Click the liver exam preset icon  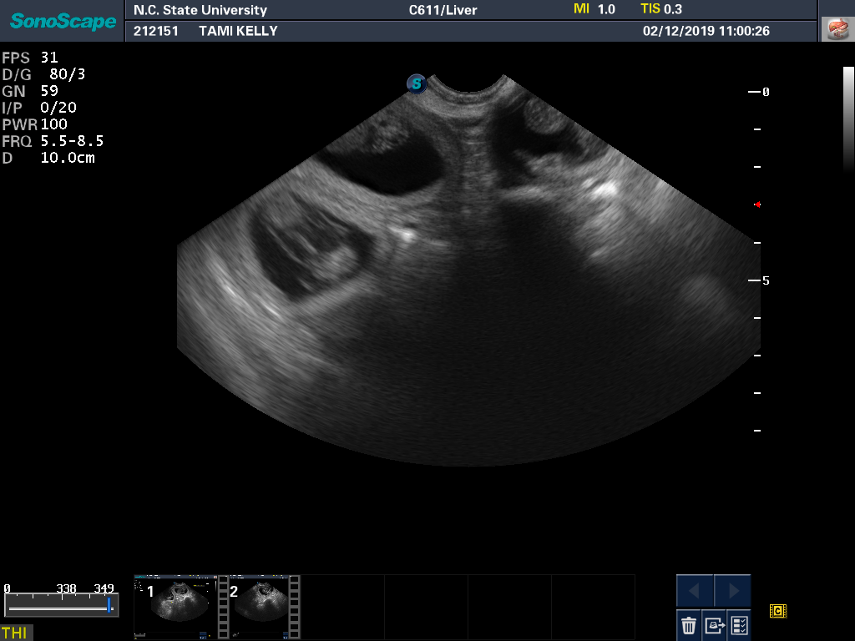[x=837, y=28]
